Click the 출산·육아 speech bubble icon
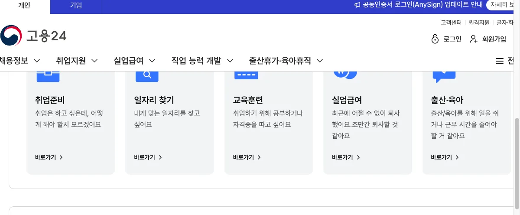The height and width of the screenshot is (215, 520). click(x=444, y=77)
